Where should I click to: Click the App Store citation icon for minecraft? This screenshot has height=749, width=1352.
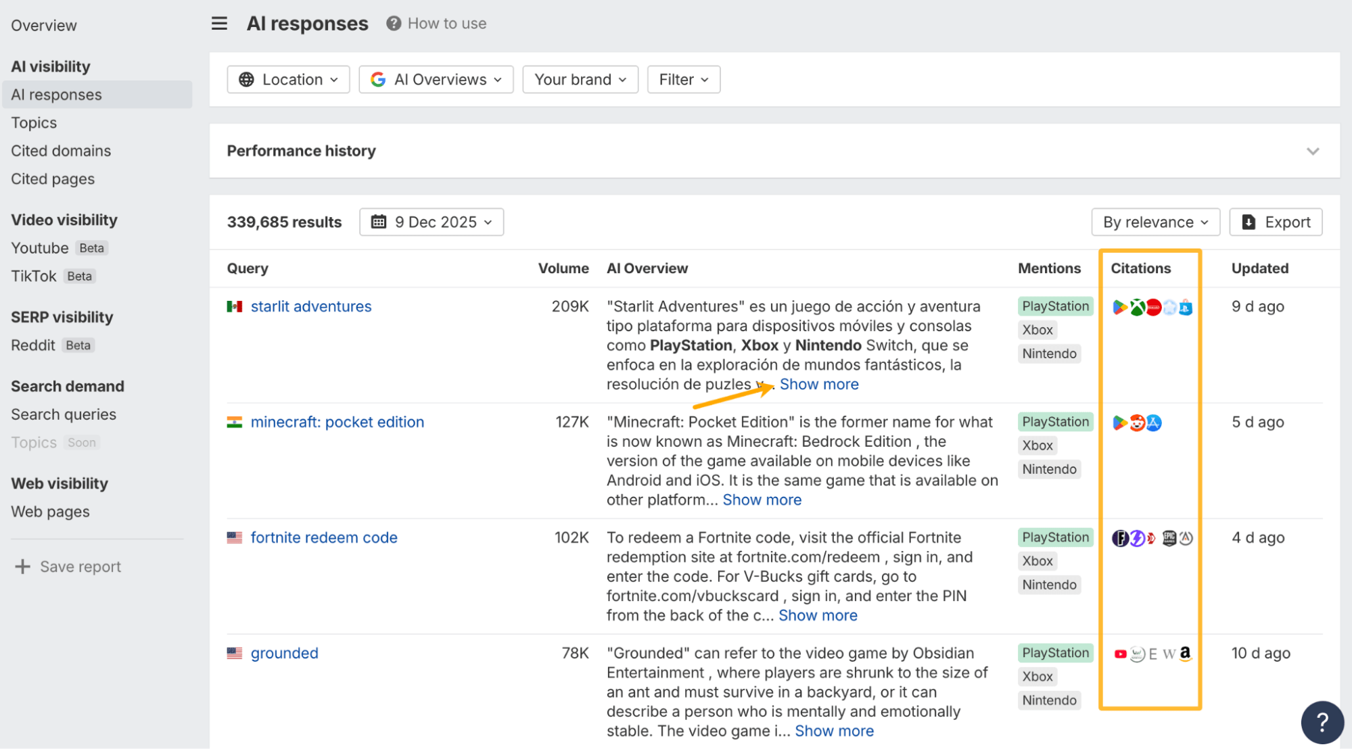(x=1154, y=423)
